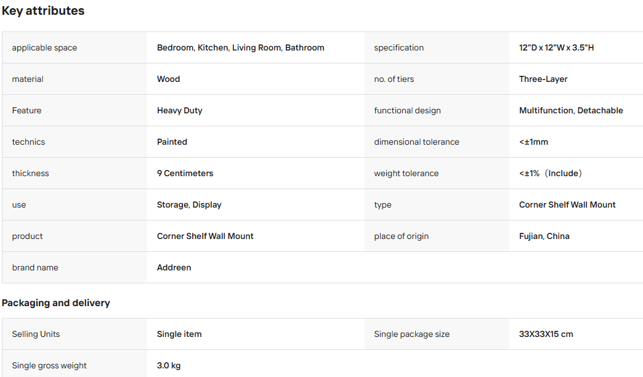Click the Storage, Display use value

[190, 205]
